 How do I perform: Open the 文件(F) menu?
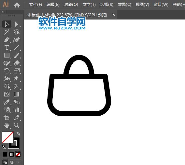[x=36, y=5]
